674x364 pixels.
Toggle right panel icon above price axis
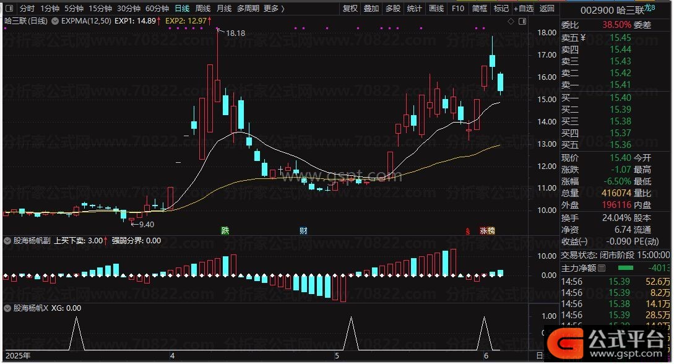click(x=523, y=21)
